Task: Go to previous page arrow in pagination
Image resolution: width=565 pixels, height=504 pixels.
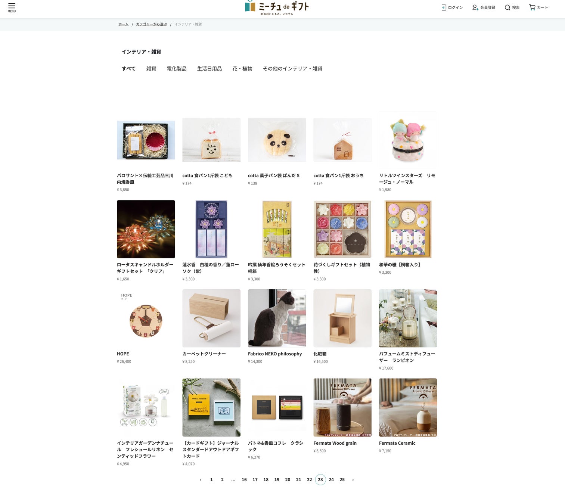Action: (201, 480)
